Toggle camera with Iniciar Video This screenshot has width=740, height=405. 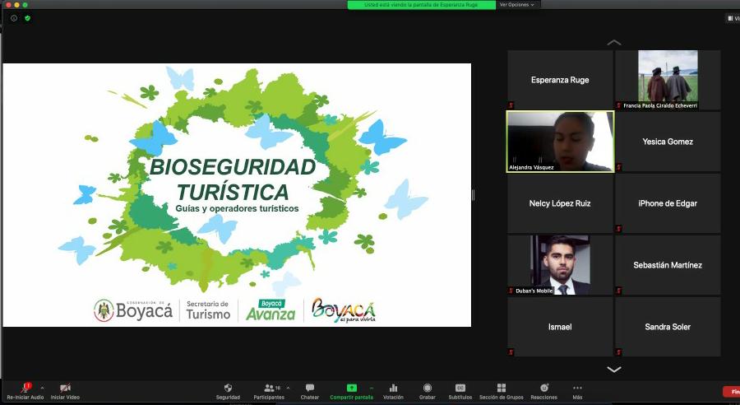pos(65,388)
